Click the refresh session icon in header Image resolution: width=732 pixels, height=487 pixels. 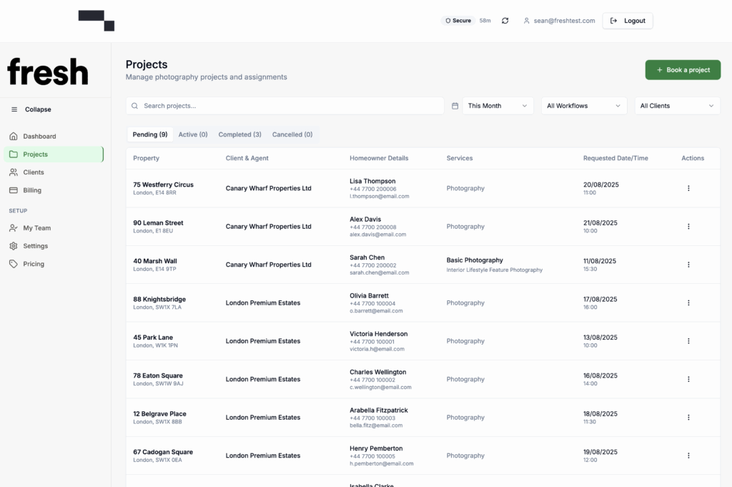point(505,21)
